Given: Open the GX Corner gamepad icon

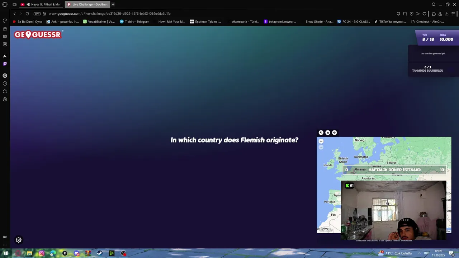Looking at the screenshot, I should [x=14, y=4].
